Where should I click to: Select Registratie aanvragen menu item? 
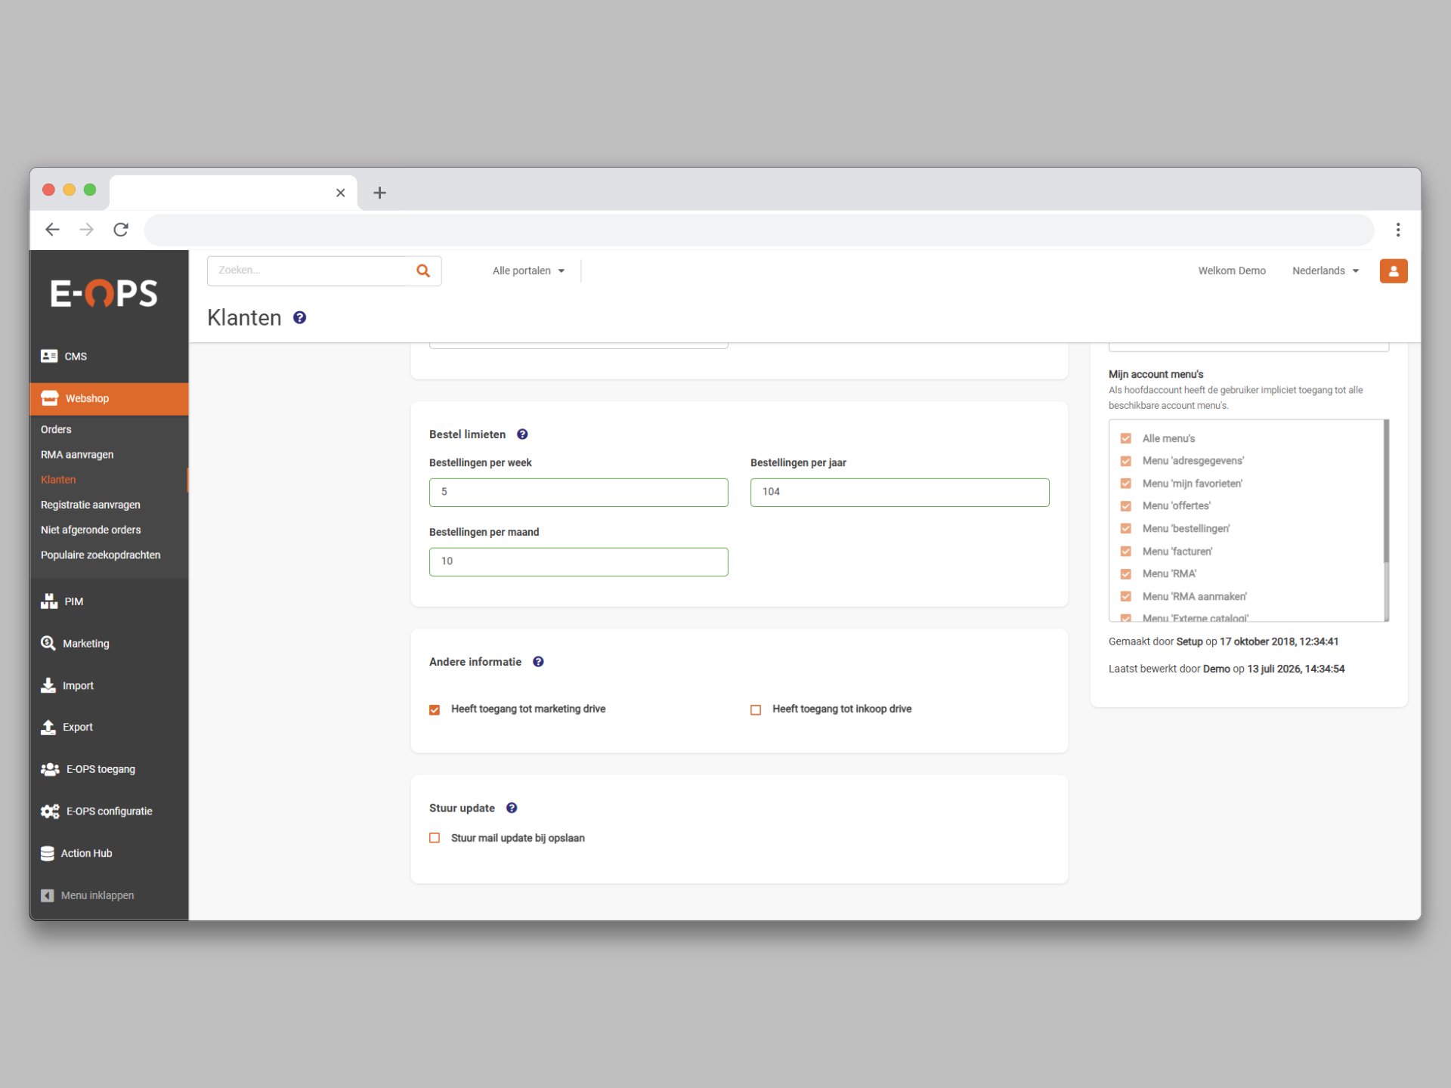(91, 505)
